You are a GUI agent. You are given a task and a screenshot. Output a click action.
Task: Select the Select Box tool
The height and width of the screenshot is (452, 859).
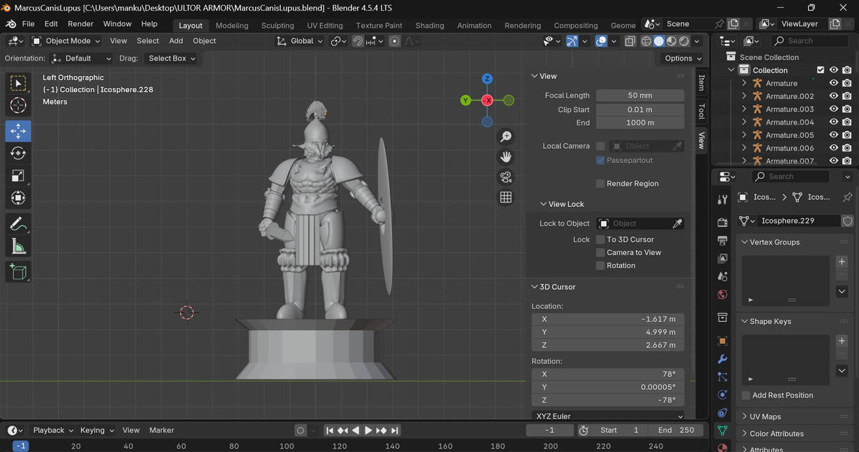point(18,84)
